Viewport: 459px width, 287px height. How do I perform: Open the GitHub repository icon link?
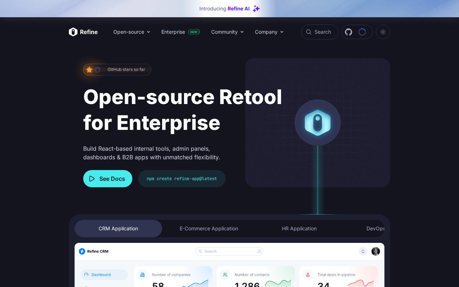[349, 32]
